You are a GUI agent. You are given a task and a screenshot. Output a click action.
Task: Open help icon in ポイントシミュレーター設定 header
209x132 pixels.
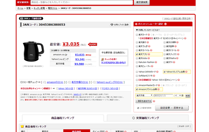coord(165,24)
